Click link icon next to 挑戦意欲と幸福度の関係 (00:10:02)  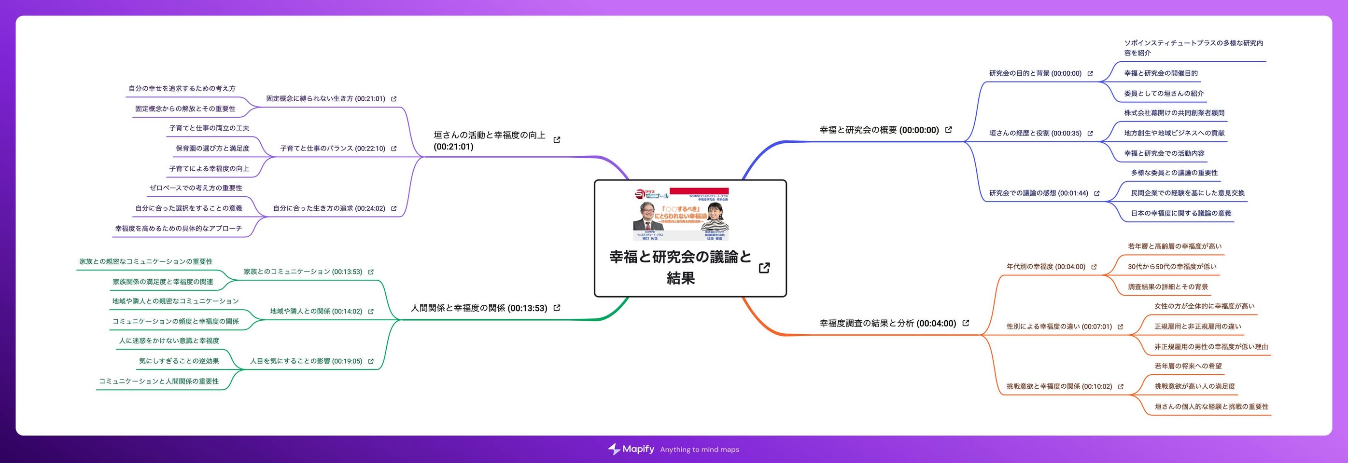(x=1121, y=387)
